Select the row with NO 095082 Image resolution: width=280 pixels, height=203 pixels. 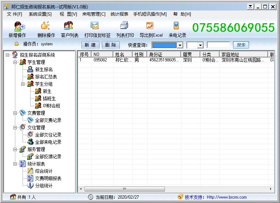[176, 60]
